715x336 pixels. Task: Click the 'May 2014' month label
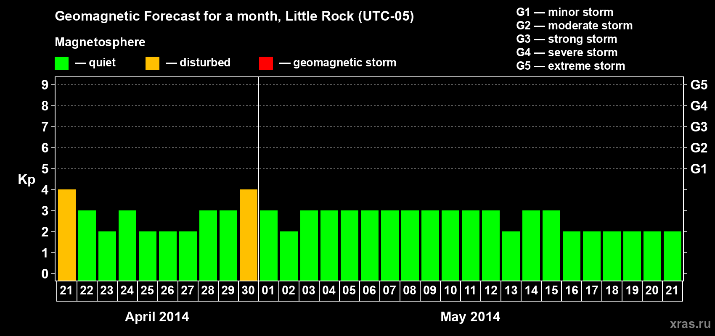(x=470, y=317)
